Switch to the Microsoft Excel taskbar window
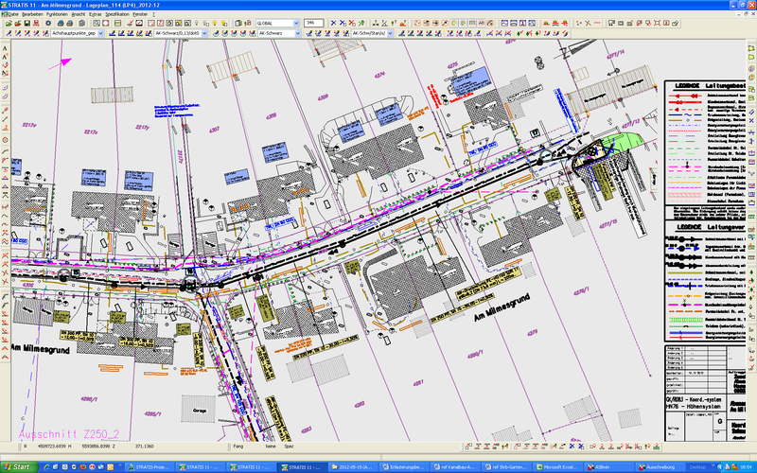 pyautogui.click(x=557, y=467)
